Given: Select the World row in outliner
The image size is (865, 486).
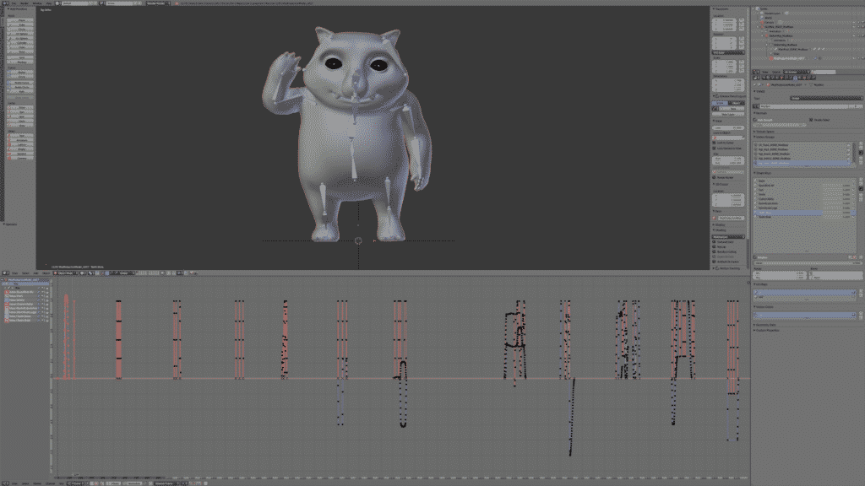Looking at the screenshot, I should pos(769,18).
